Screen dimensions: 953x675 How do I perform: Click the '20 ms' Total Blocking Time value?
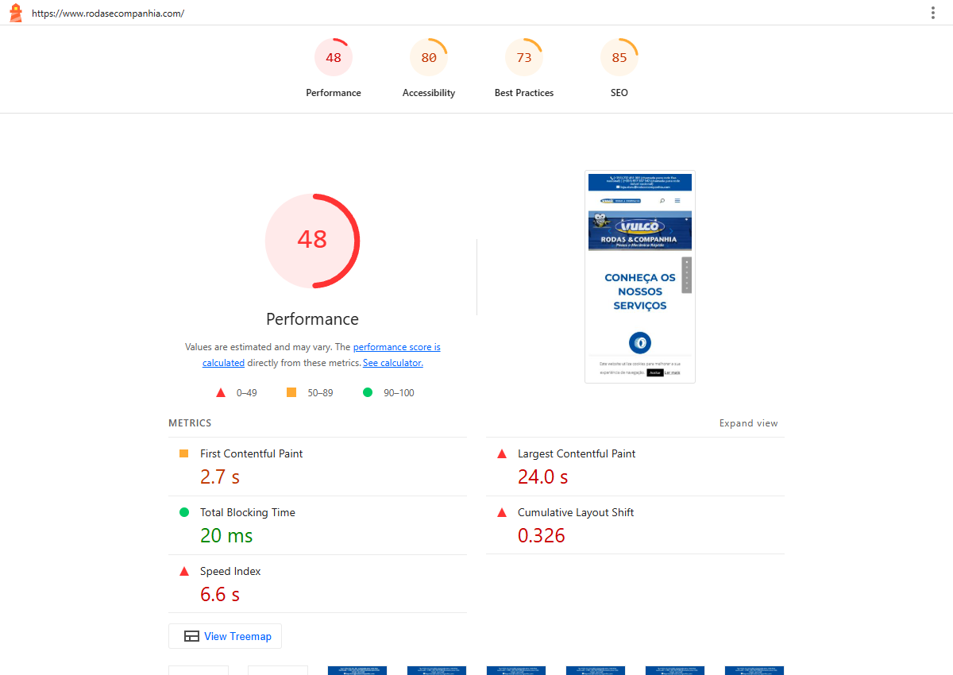(226, 535)
